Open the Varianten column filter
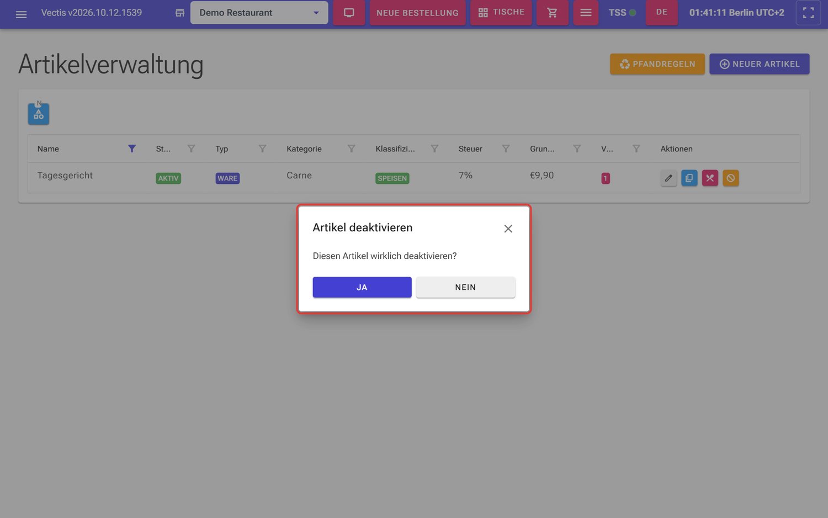 coord(636,149)
